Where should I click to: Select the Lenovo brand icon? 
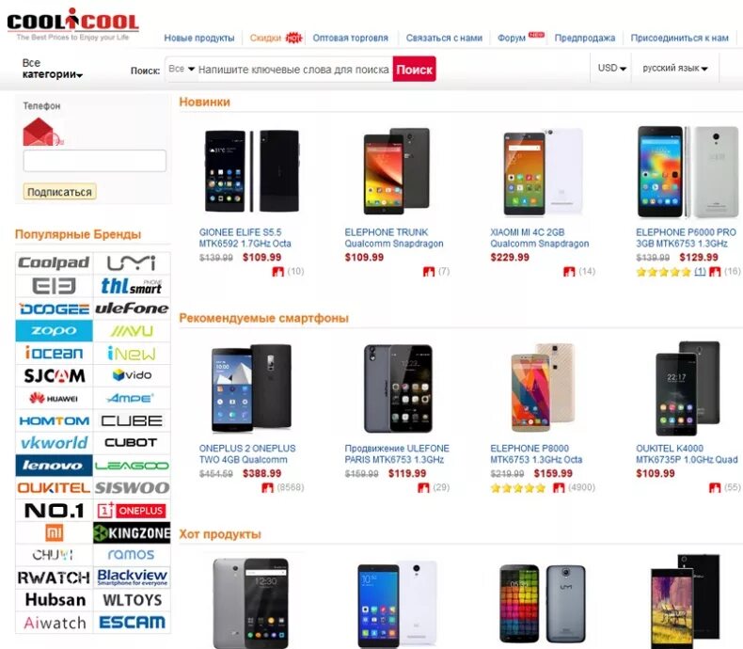54,466
